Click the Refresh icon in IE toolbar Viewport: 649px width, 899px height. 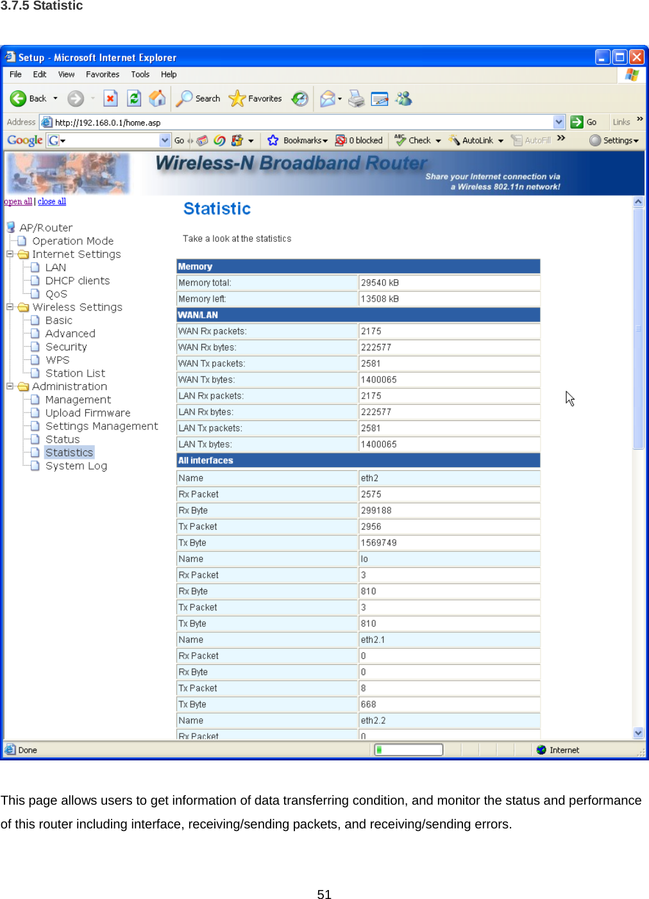133,98
